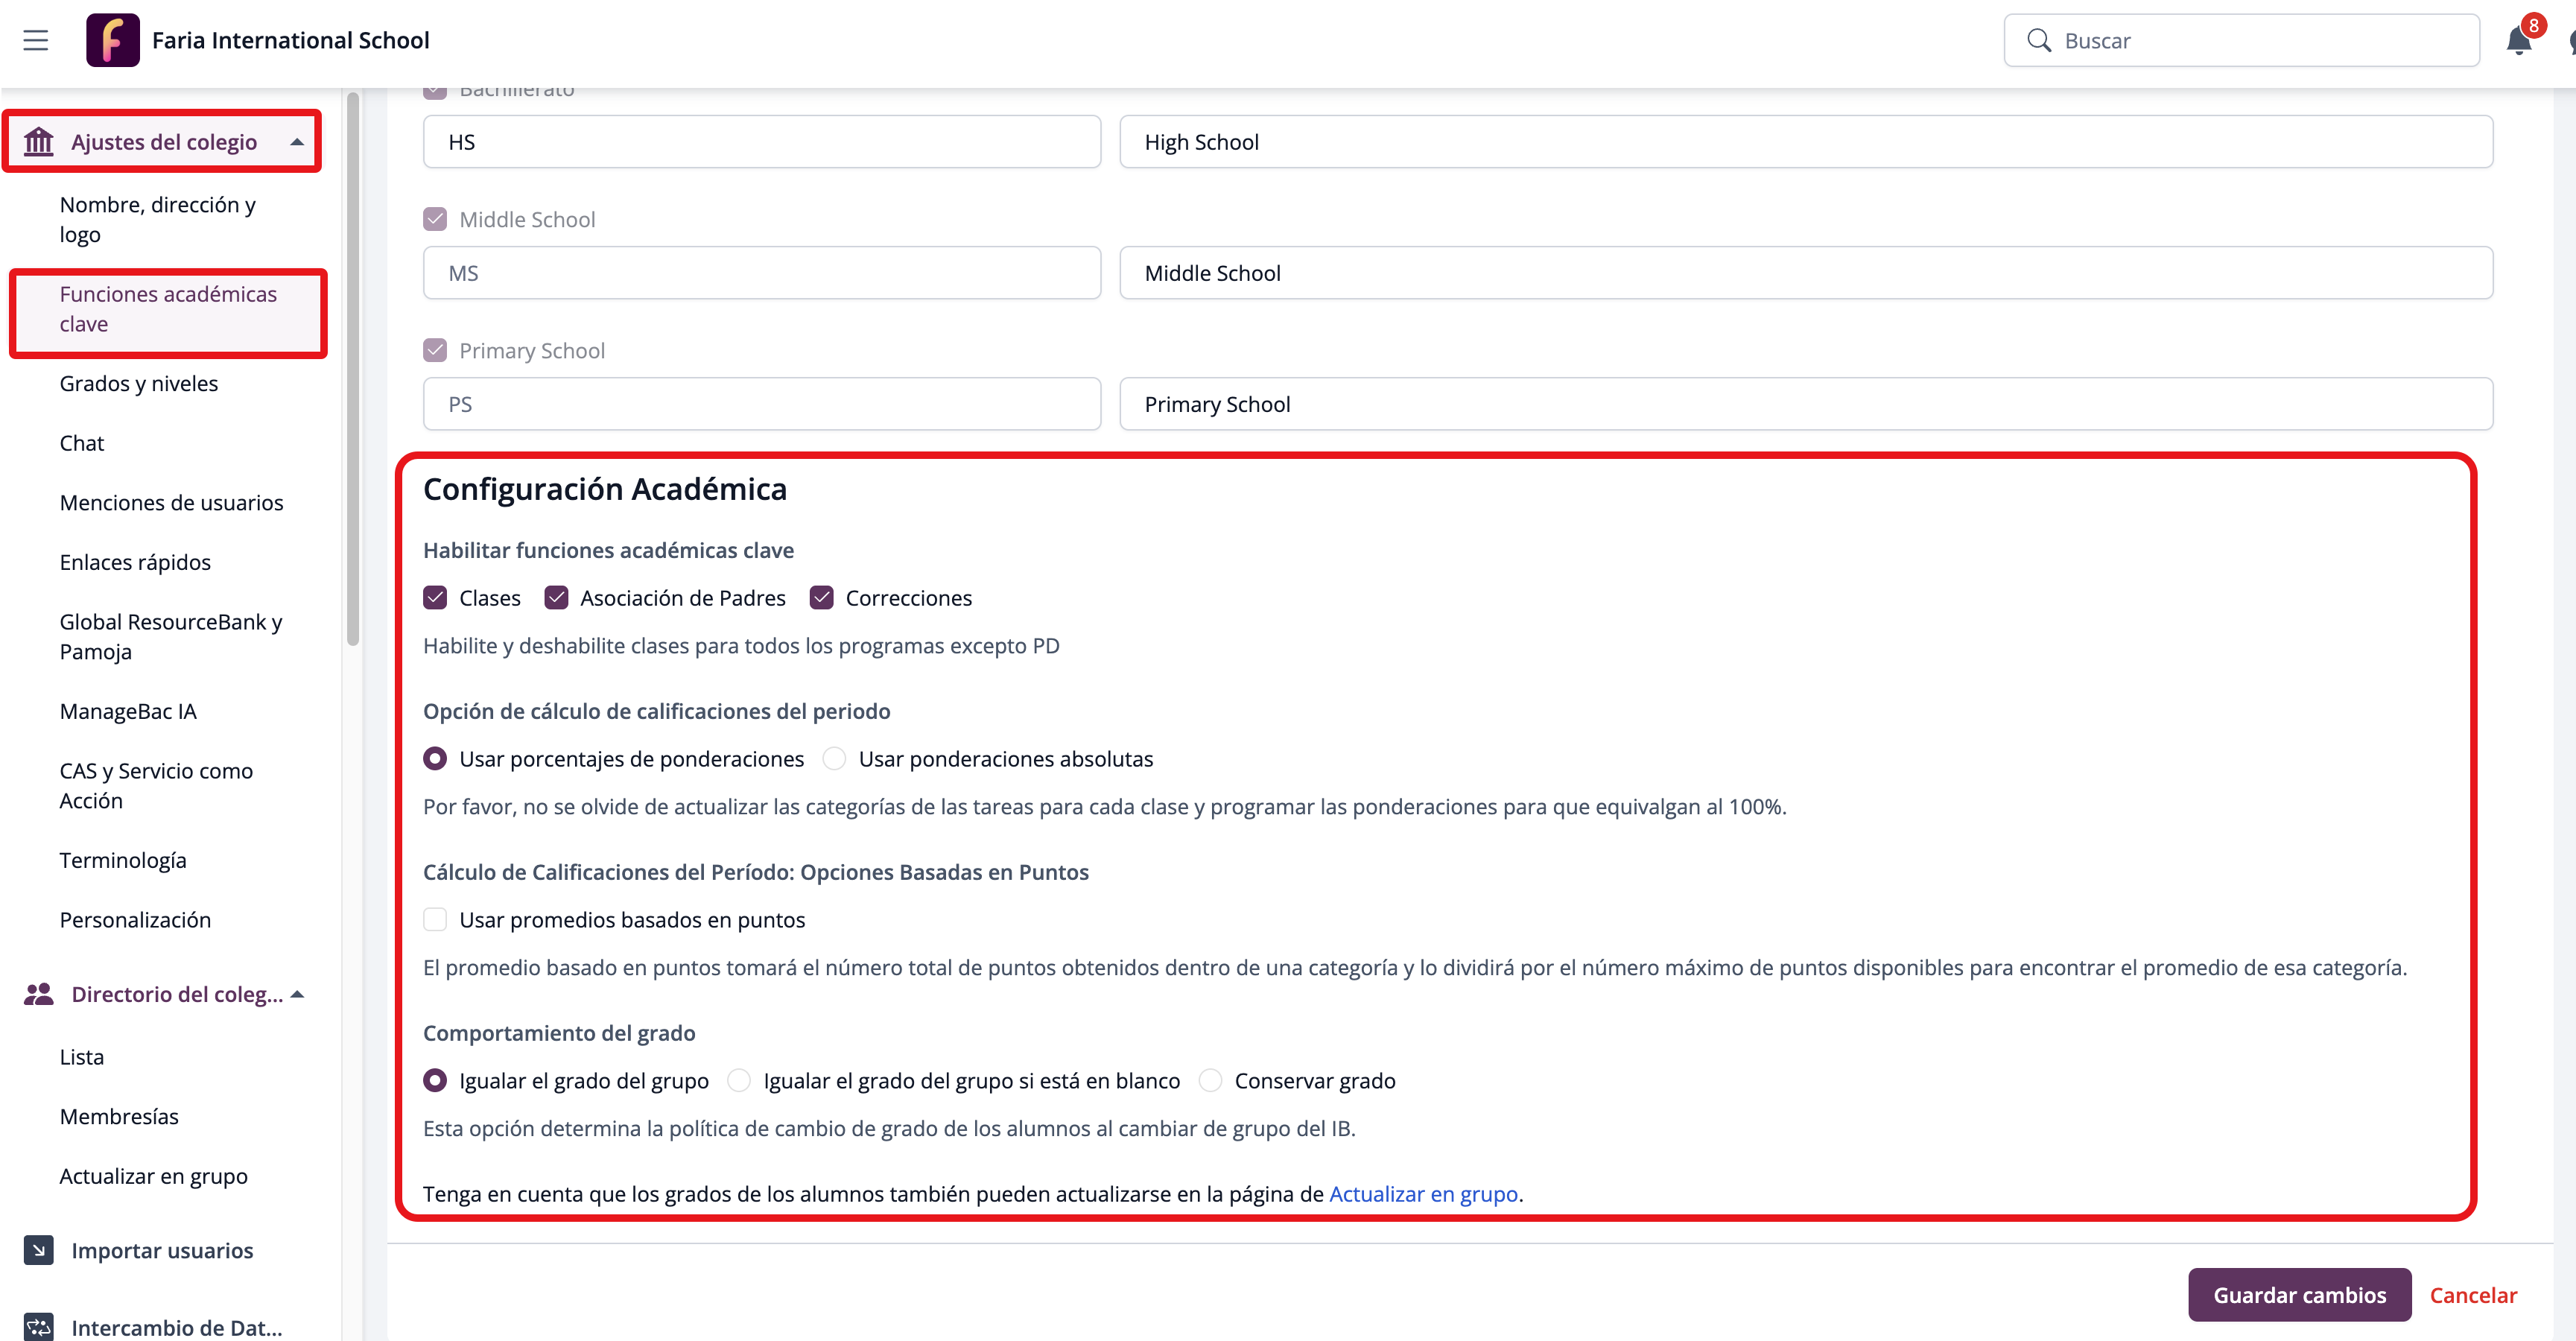Click the High School name input field
Screen dimensions: 2576x1341
(x=1805, y=142)
